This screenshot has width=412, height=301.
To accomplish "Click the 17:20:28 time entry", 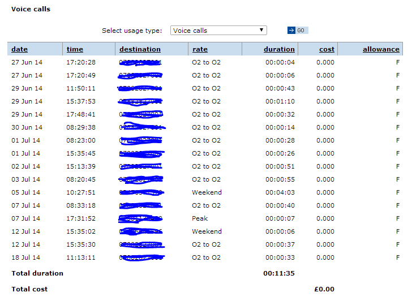I will [x=81, y=62].
